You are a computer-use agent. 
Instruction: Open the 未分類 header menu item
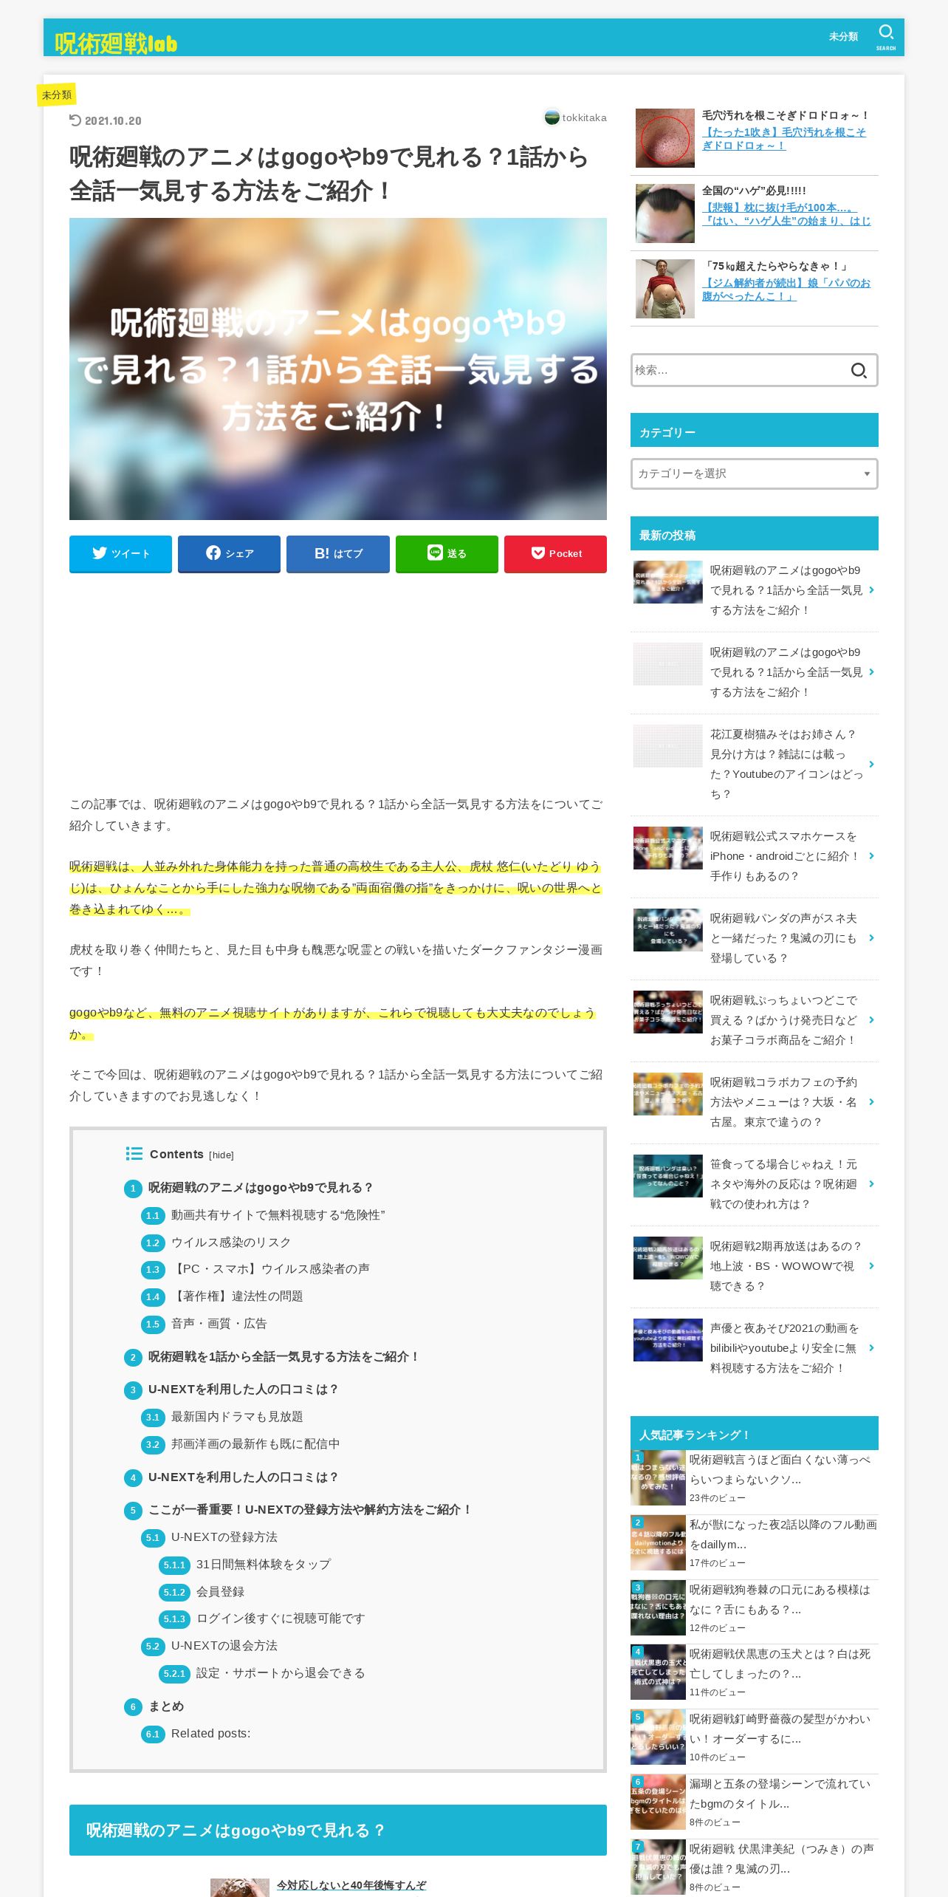coord(843,36)
